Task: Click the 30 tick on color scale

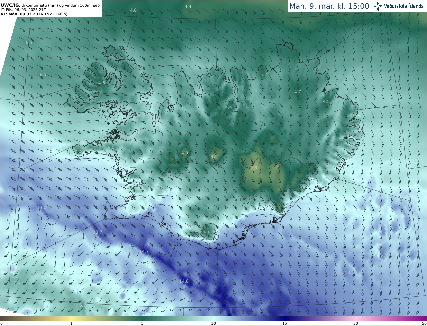Action: pyautogui.click(x=356, y=323)
